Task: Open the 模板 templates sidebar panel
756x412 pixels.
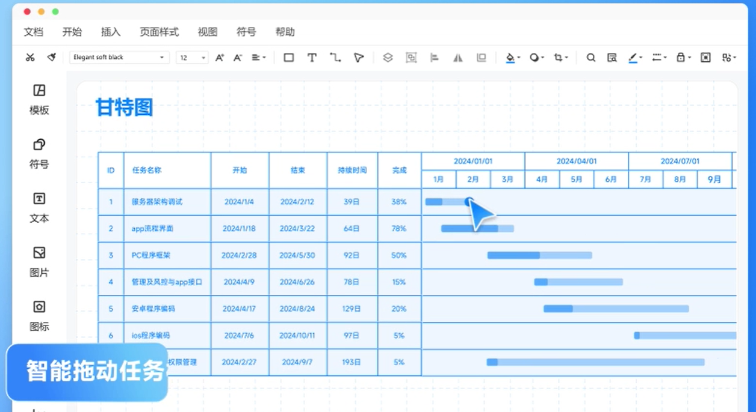Action: point(39,100)
